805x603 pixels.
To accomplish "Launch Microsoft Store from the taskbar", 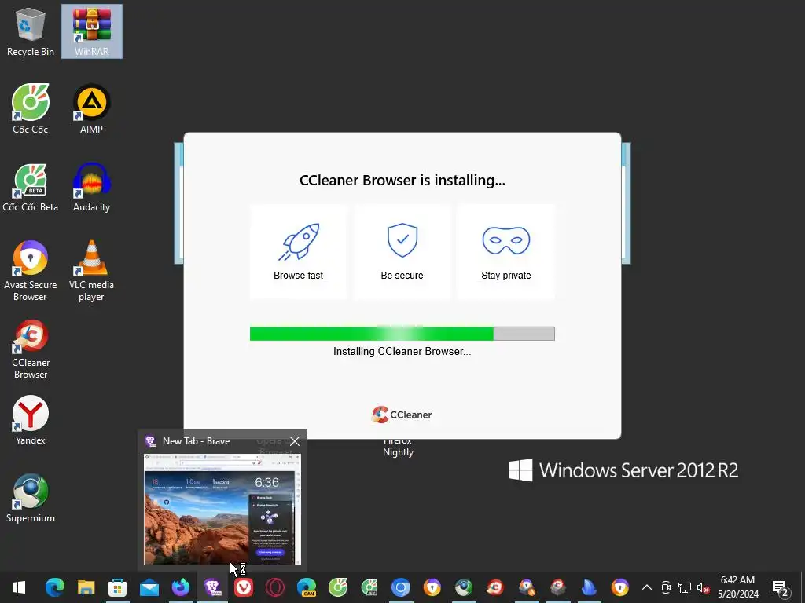I will coord(118,587).
